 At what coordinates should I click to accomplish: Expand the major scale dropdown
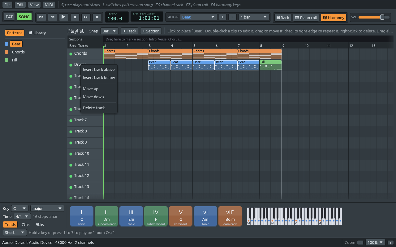pos(47,208)
